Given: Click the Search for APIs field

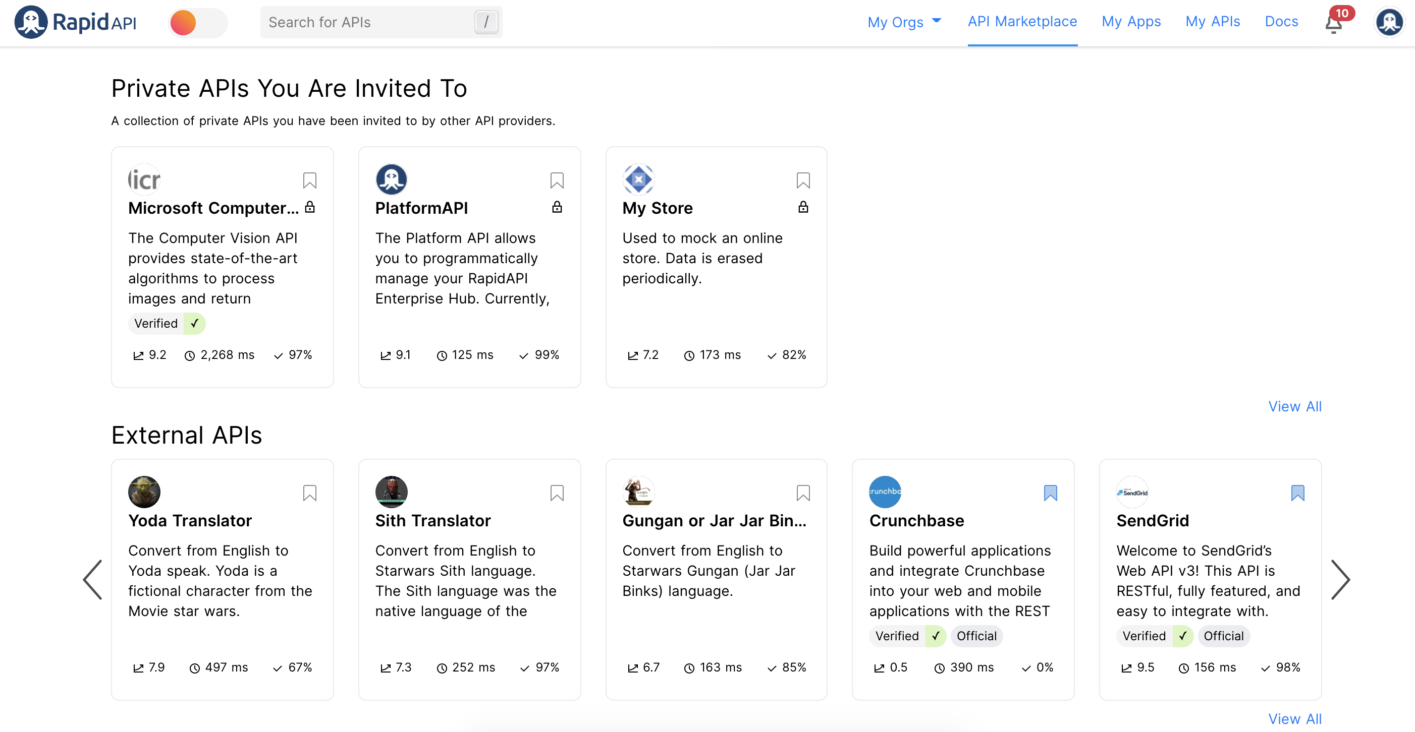Looking at the screenshot, I should 368,23.
